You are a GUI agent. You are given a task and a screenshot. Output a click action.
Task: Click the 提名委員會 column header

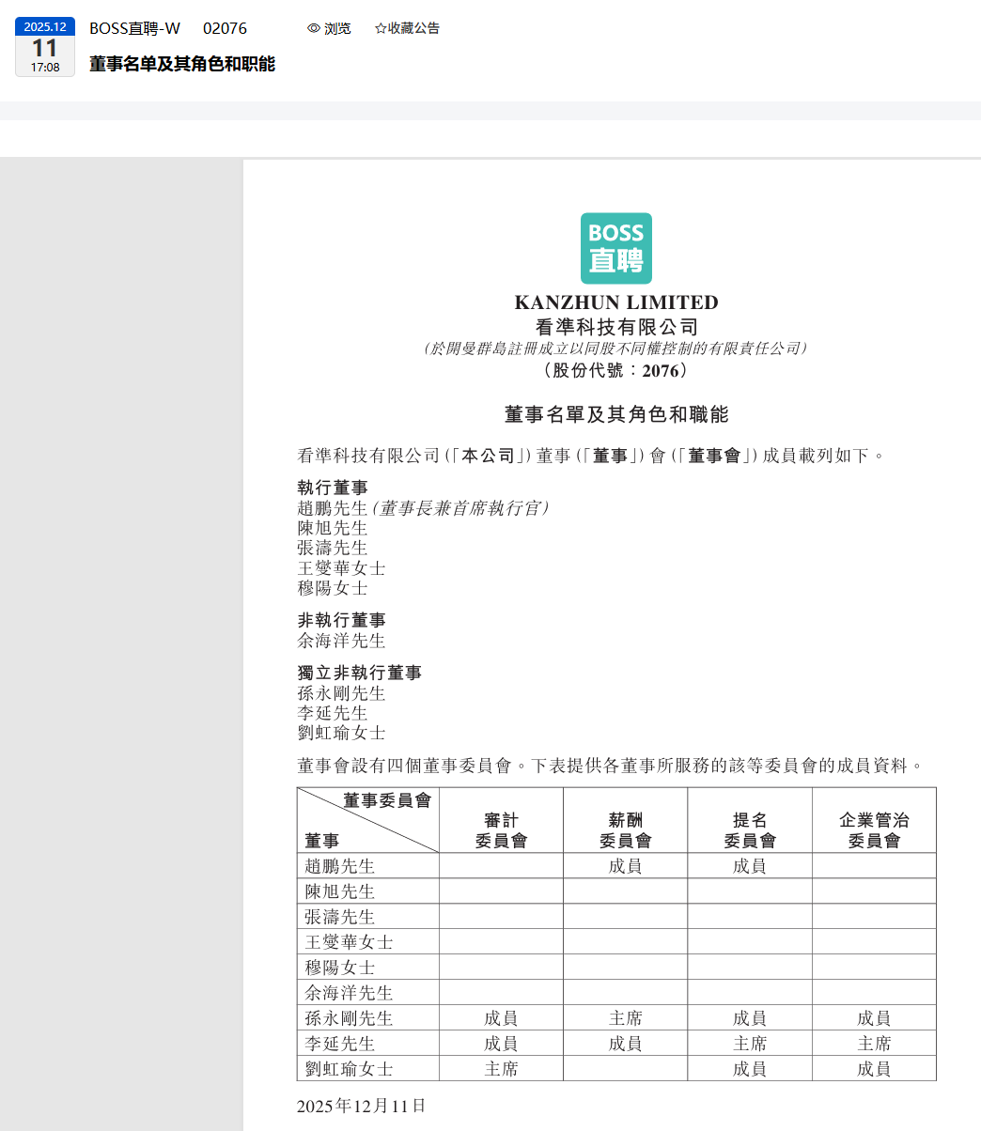pyautogui.click(x=750, y=830)
